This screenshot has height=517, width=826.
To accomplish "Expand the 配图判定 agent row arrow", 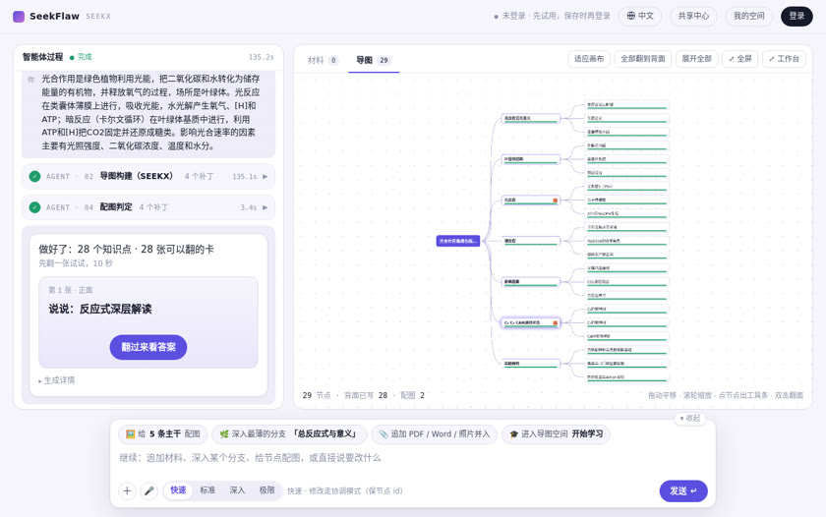I will [x=265, y=207].
